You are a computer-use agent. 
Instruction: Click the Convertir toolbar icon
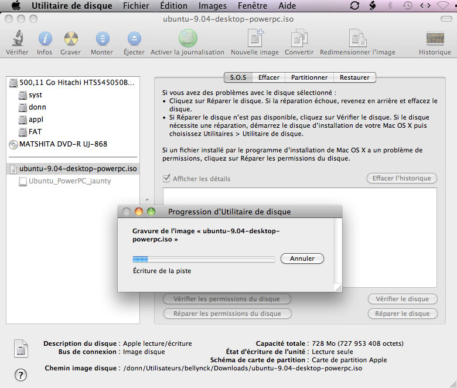click(299, 38)
